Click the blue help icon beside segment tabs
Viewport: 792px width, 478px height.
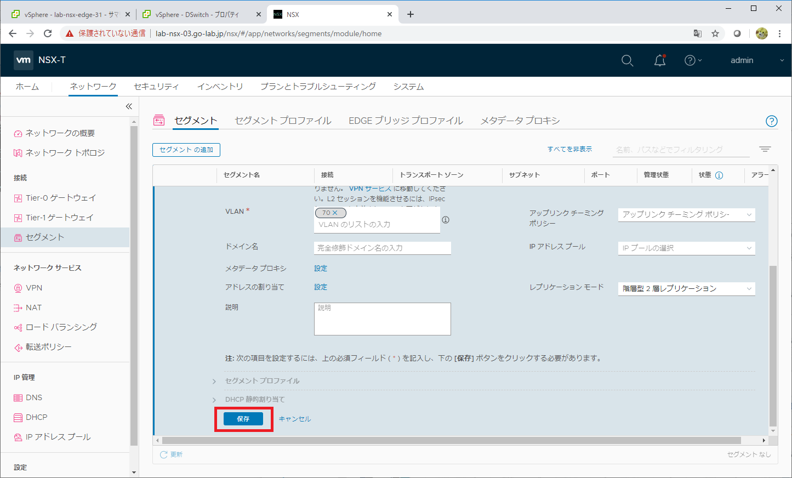click(771, 121)
